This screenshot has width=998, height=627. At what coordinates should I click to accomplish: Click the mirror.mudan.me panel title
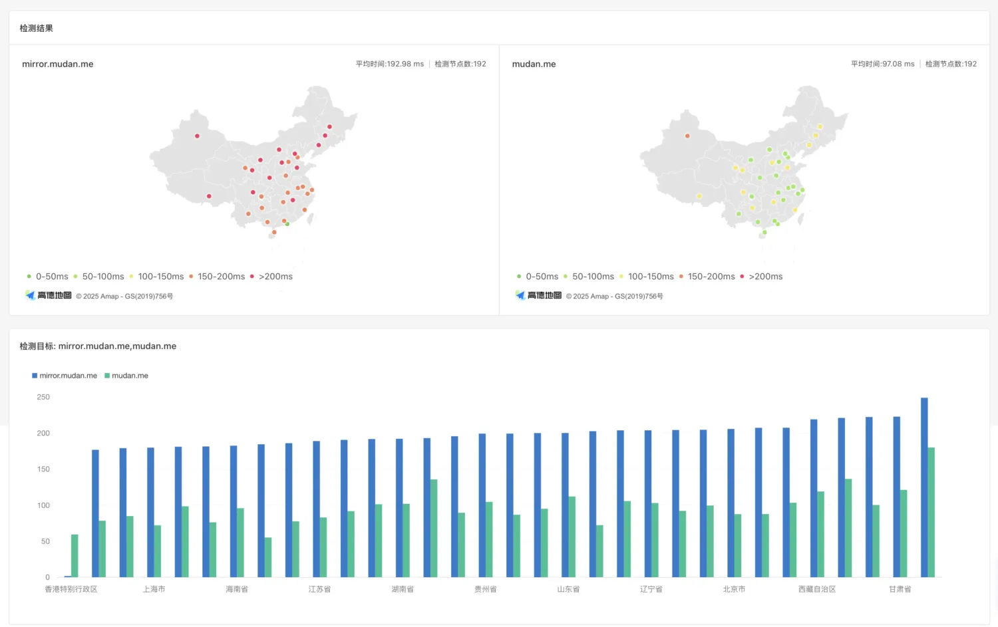(x=58, y=64)
